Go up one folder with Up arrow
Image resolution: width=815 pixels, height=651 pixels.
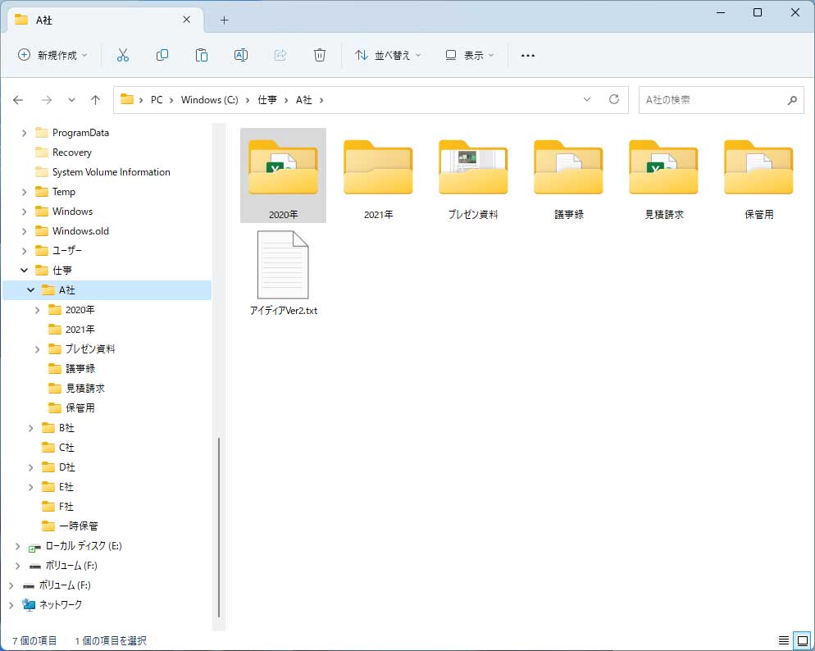[x=95, y=100]
